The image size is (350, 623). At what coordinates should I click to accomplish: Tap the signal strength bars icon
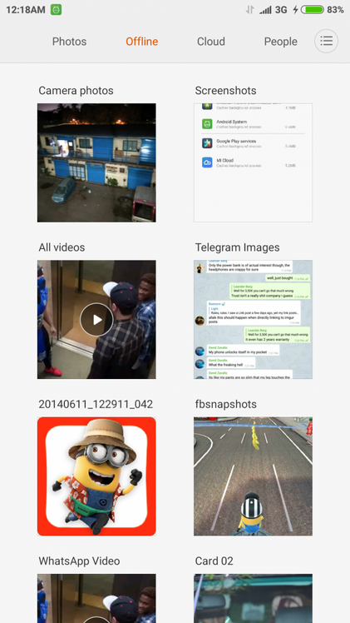(x=265, y=9)
